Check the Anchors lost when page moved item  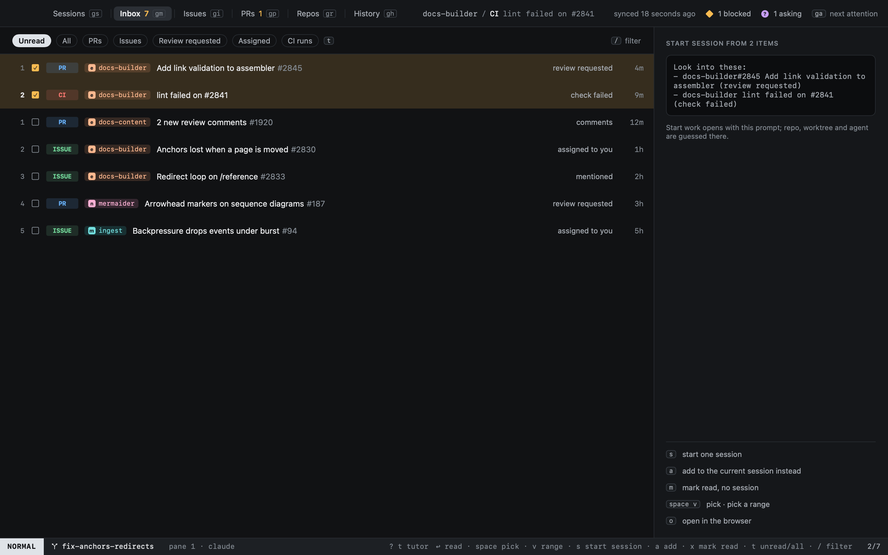(x=35, y=149)
